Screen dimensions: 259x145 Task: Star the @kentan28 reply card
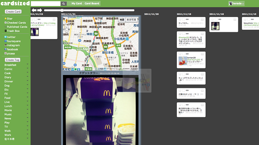pyautogui.click(x=180, y=34)
